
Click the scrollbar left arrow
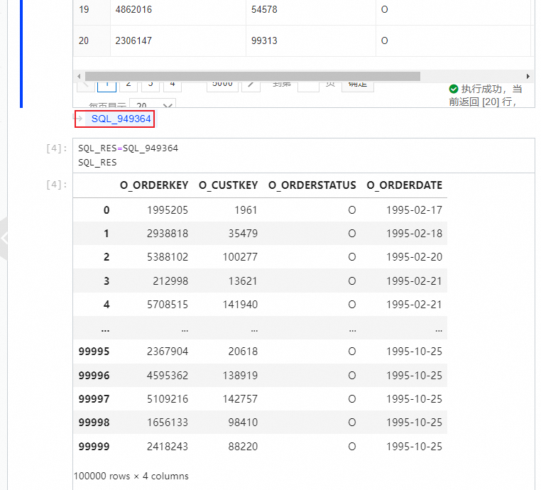click(79, 76)
